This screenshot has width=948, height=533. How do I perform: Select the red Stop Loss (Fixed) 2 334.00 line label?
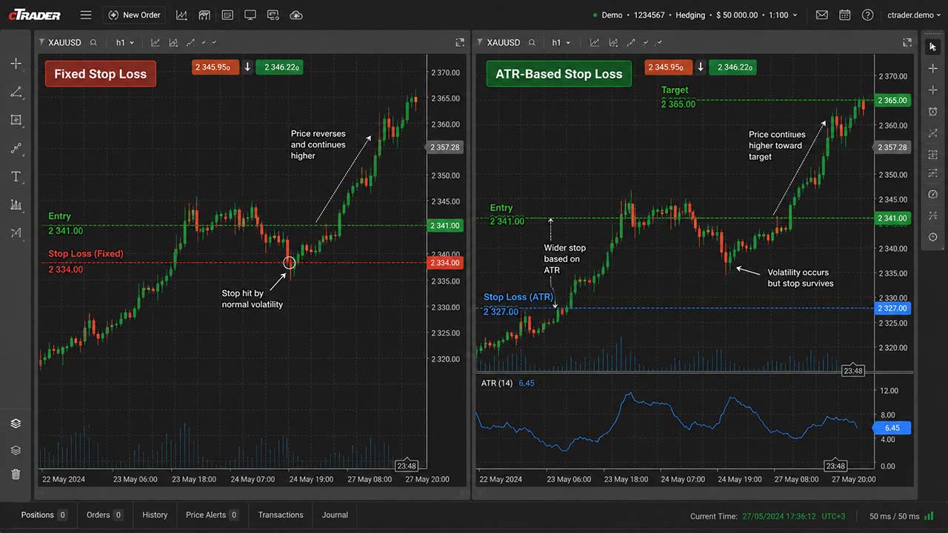tap(85, 262)
